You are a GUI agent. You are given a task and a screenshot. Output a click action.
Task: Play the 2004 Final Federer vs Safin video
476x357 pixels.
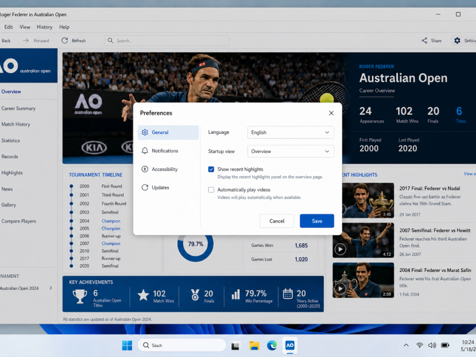(x=340, y=289)
